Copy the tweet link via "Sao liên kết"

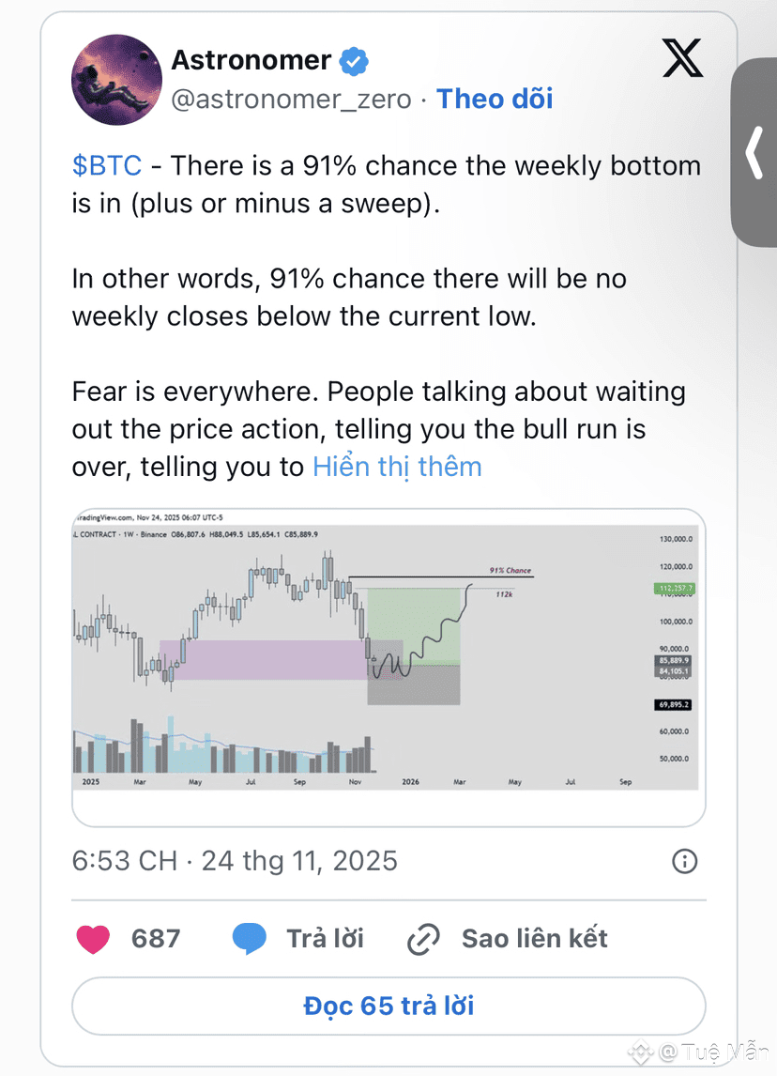click(x=535, y=938)
